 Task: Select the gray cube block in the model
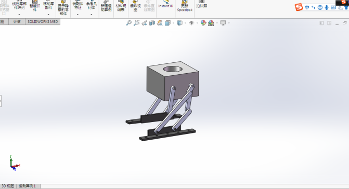[x=173, y=81]
